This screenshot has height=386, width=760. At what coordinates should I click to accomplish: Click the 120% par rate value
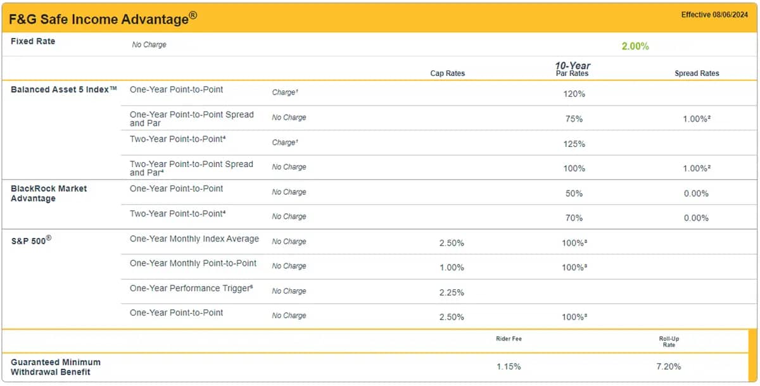[x=574, y=94]
